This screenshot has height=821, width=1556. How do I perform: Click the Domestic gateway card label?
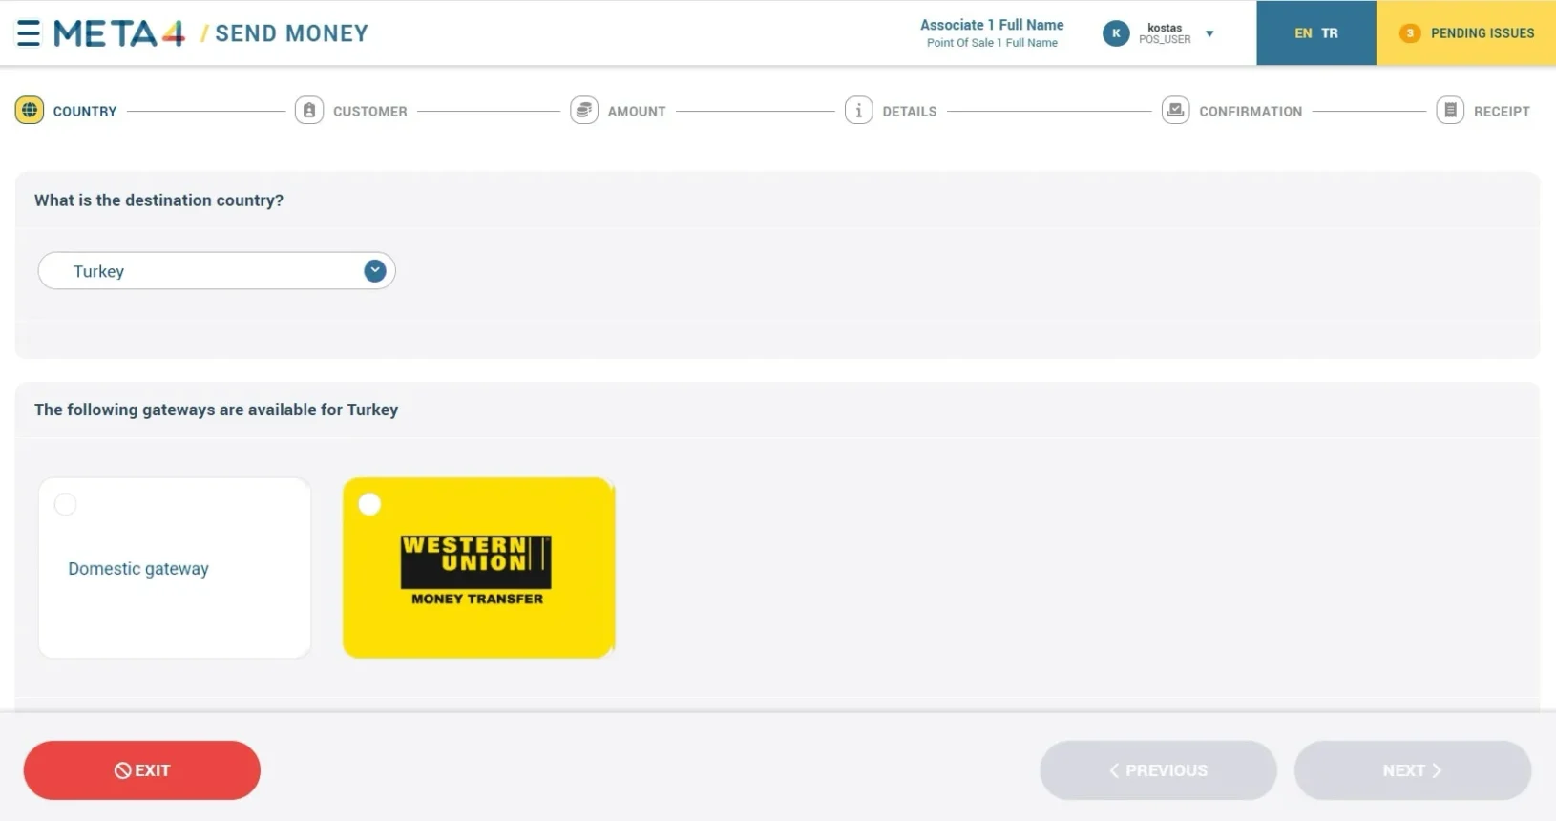138,569
